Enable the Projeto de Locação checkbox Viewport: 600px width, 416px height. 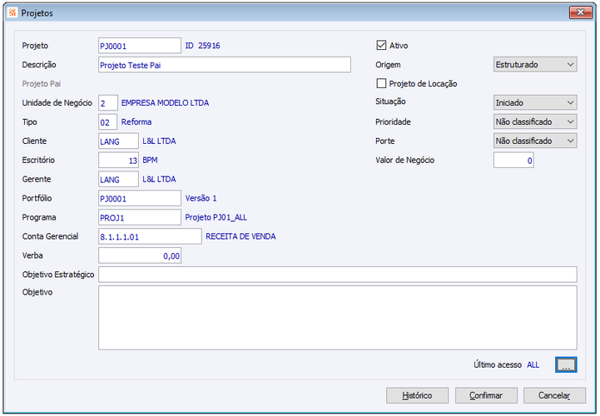point(381,83)
